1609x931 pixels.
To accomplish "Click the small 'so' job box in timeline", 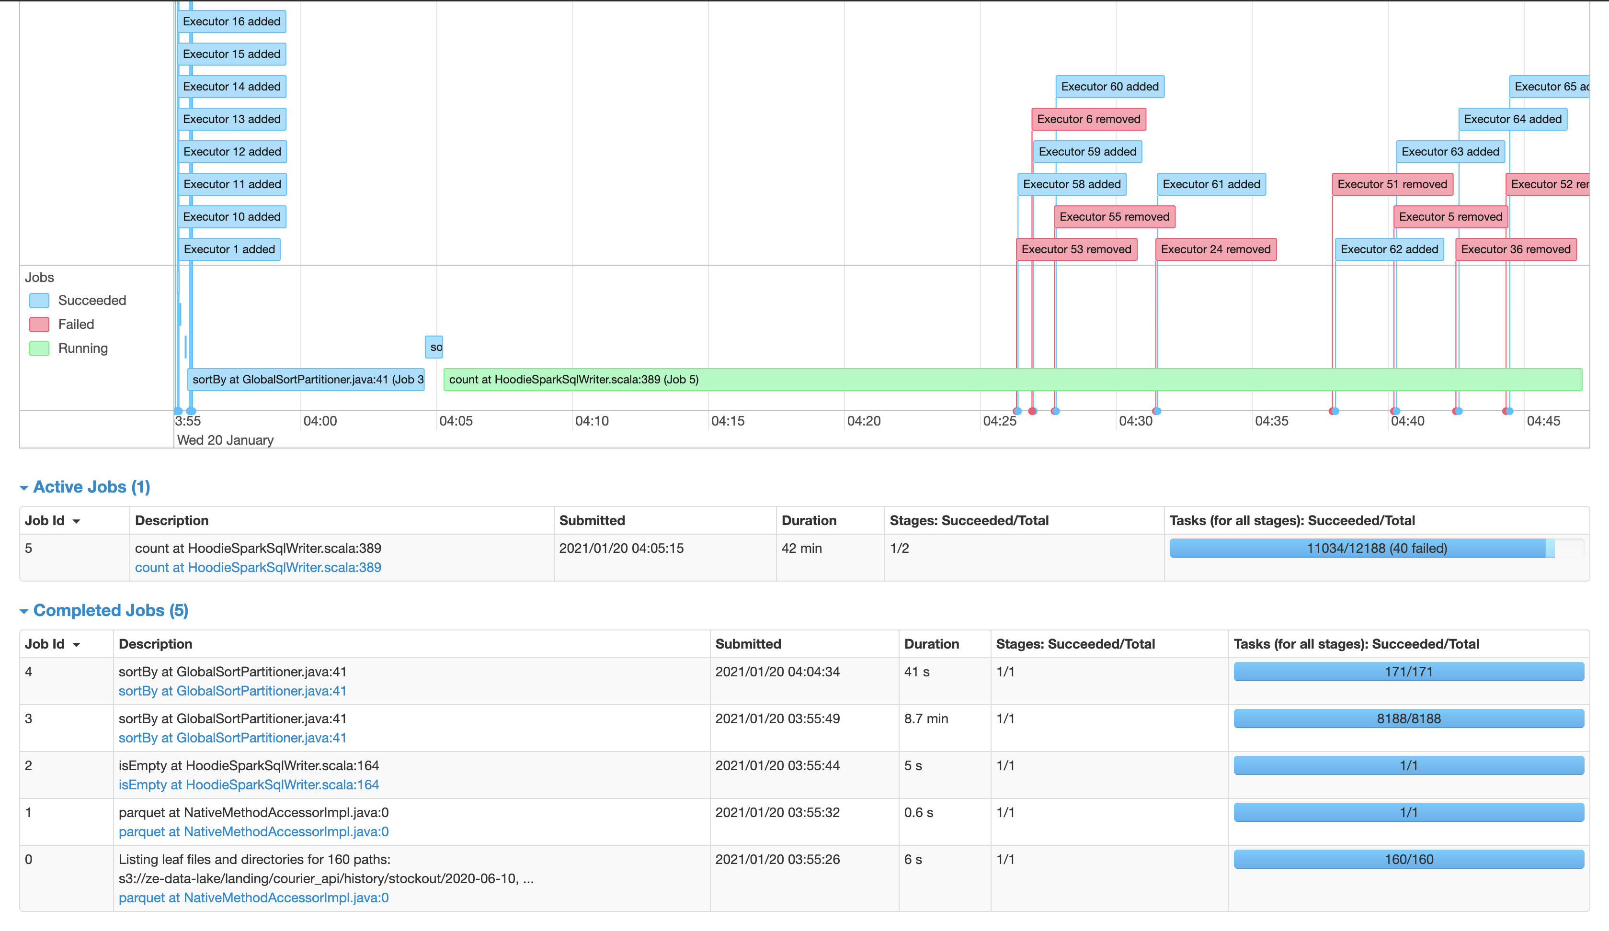I will pyautogui.click(x=434, y=347).
